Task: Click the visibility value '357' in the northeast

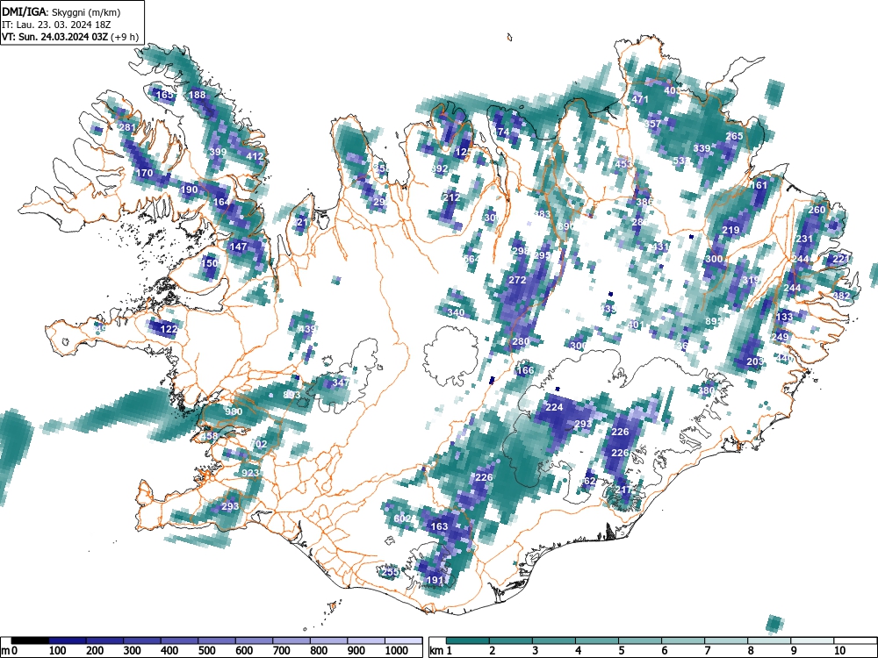Action: 653,124
